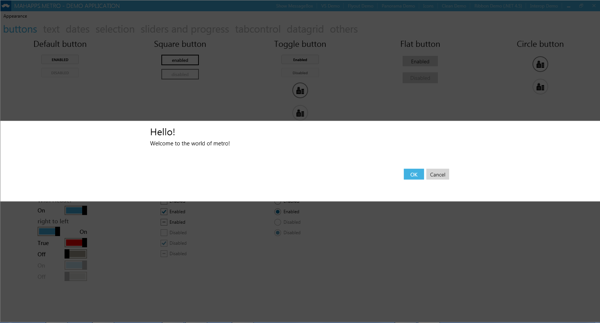Click the flat Disabled button

coord(420,78)
